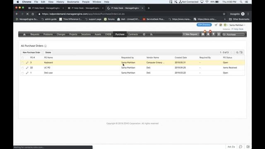
Task: Edit purchase order 22 UC PO pencil icon
Action: point(27,68)
